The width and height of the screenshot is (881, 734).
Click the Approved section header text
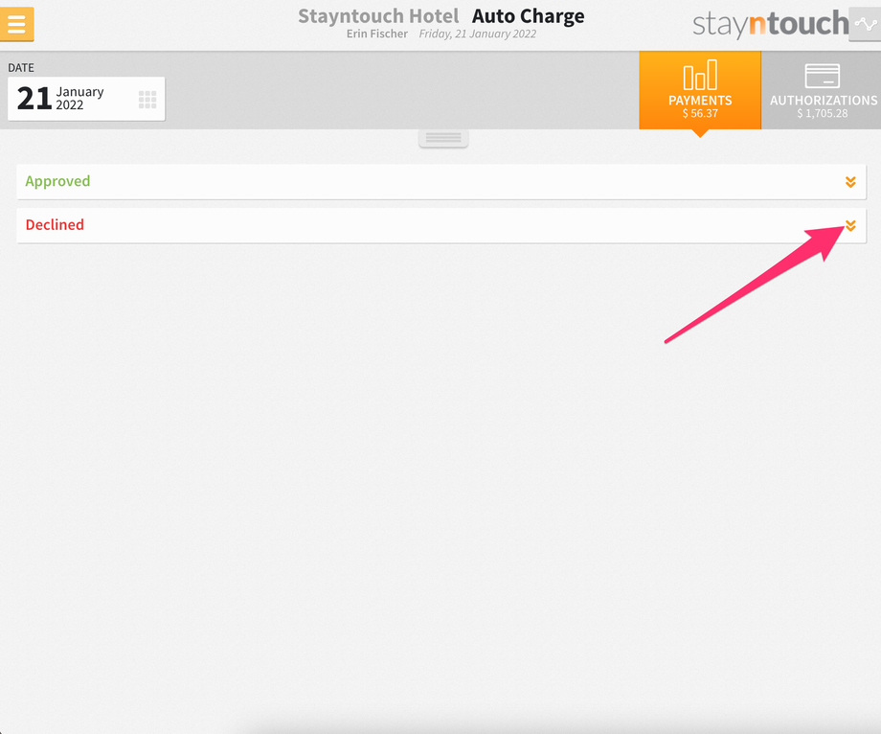tap(57, 181)
